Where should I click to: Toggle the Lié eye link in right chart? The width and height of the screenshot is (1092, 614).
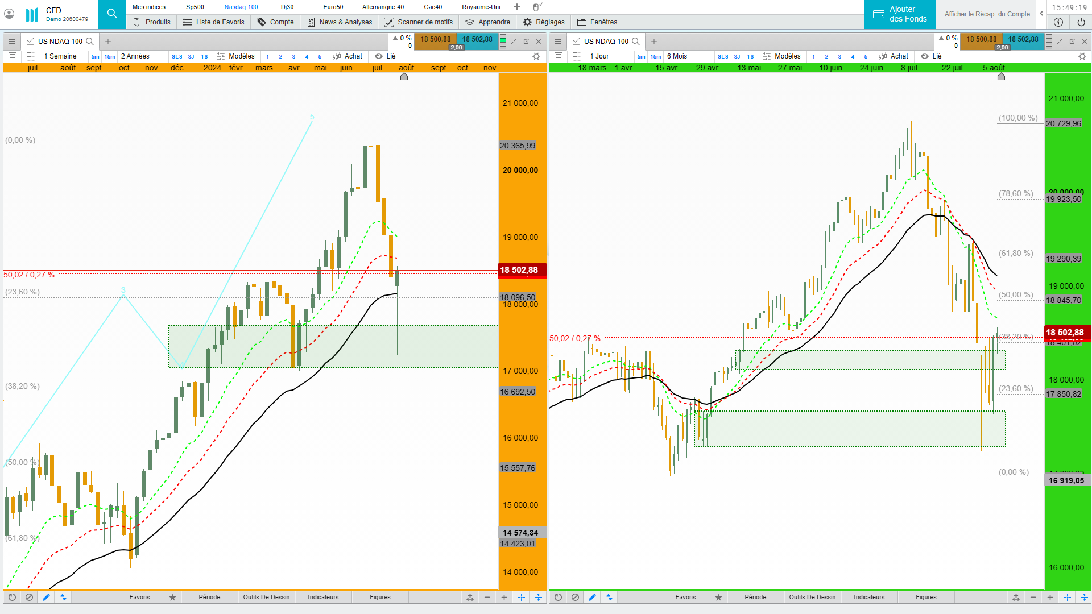pos(930,56)
